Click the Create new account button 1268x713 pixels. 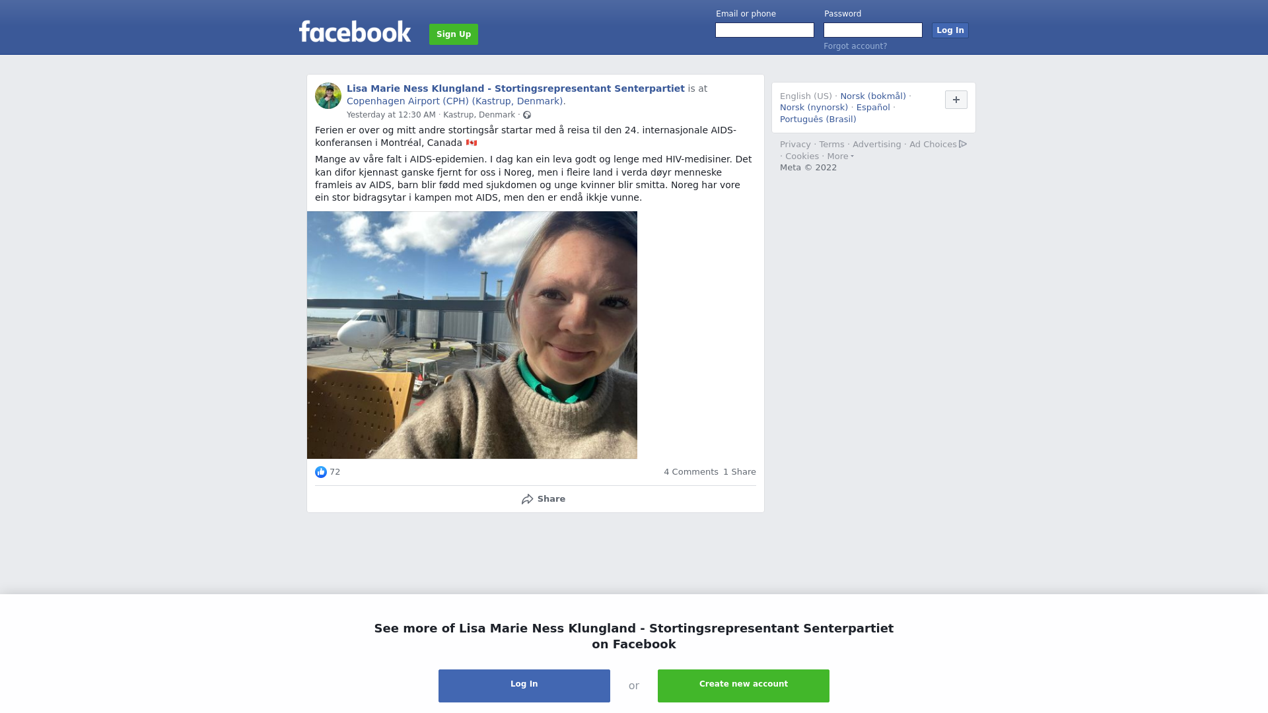[744, 686]
